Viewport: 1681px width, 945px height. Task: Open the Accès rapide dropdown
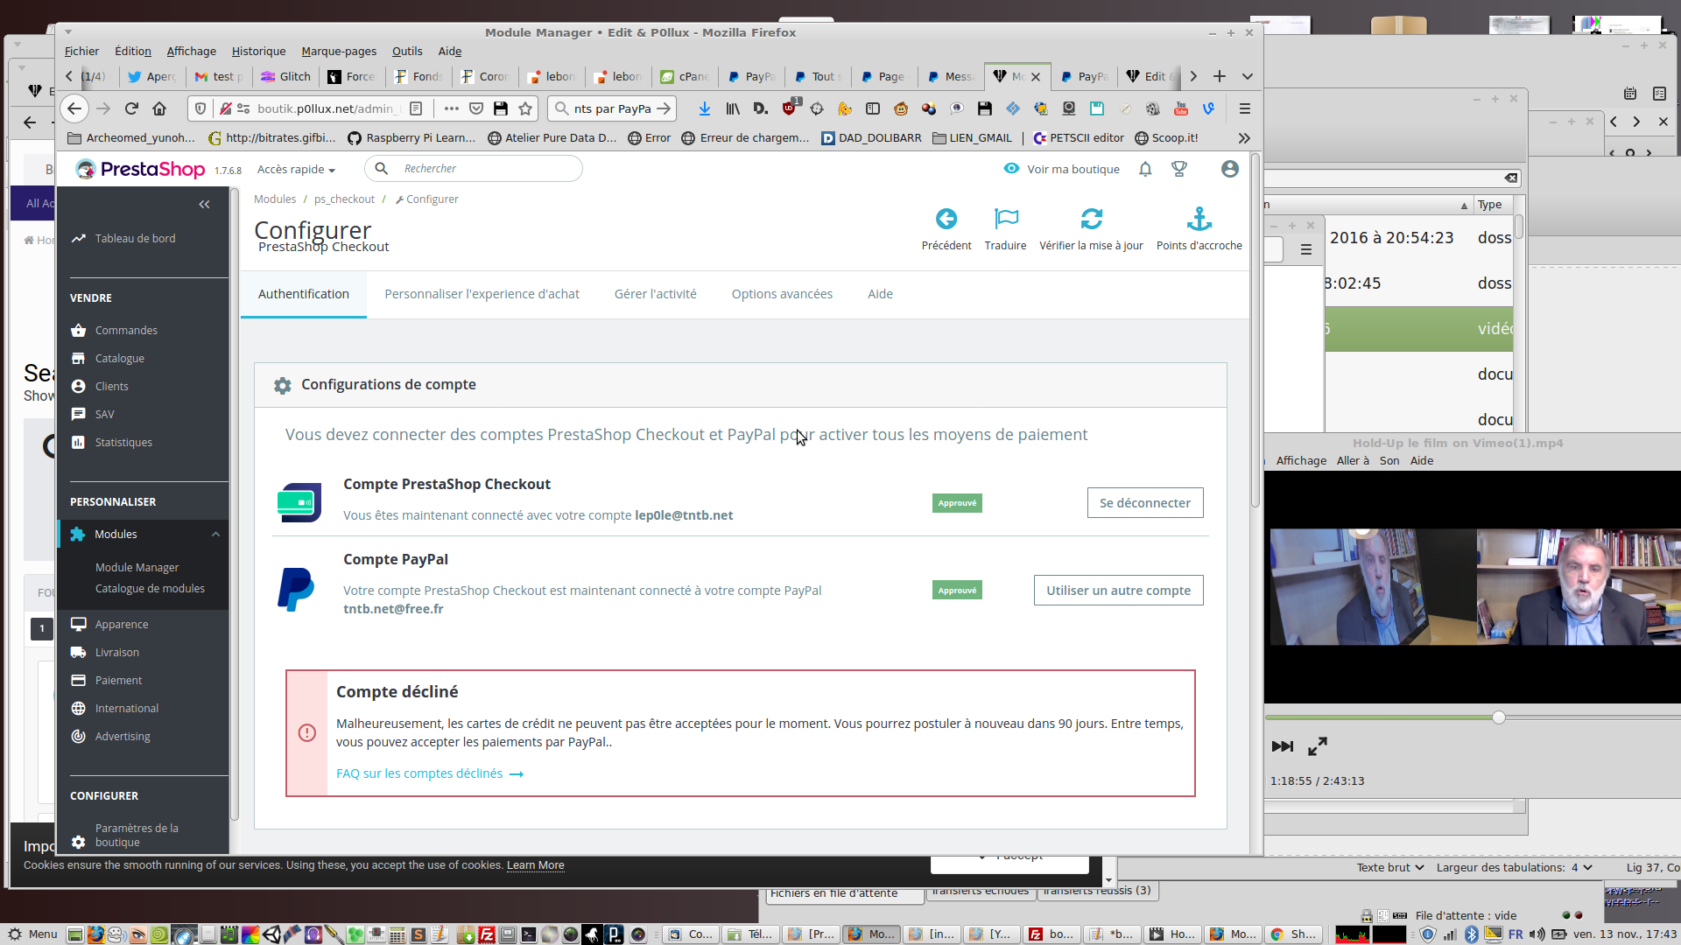[296, 170]
